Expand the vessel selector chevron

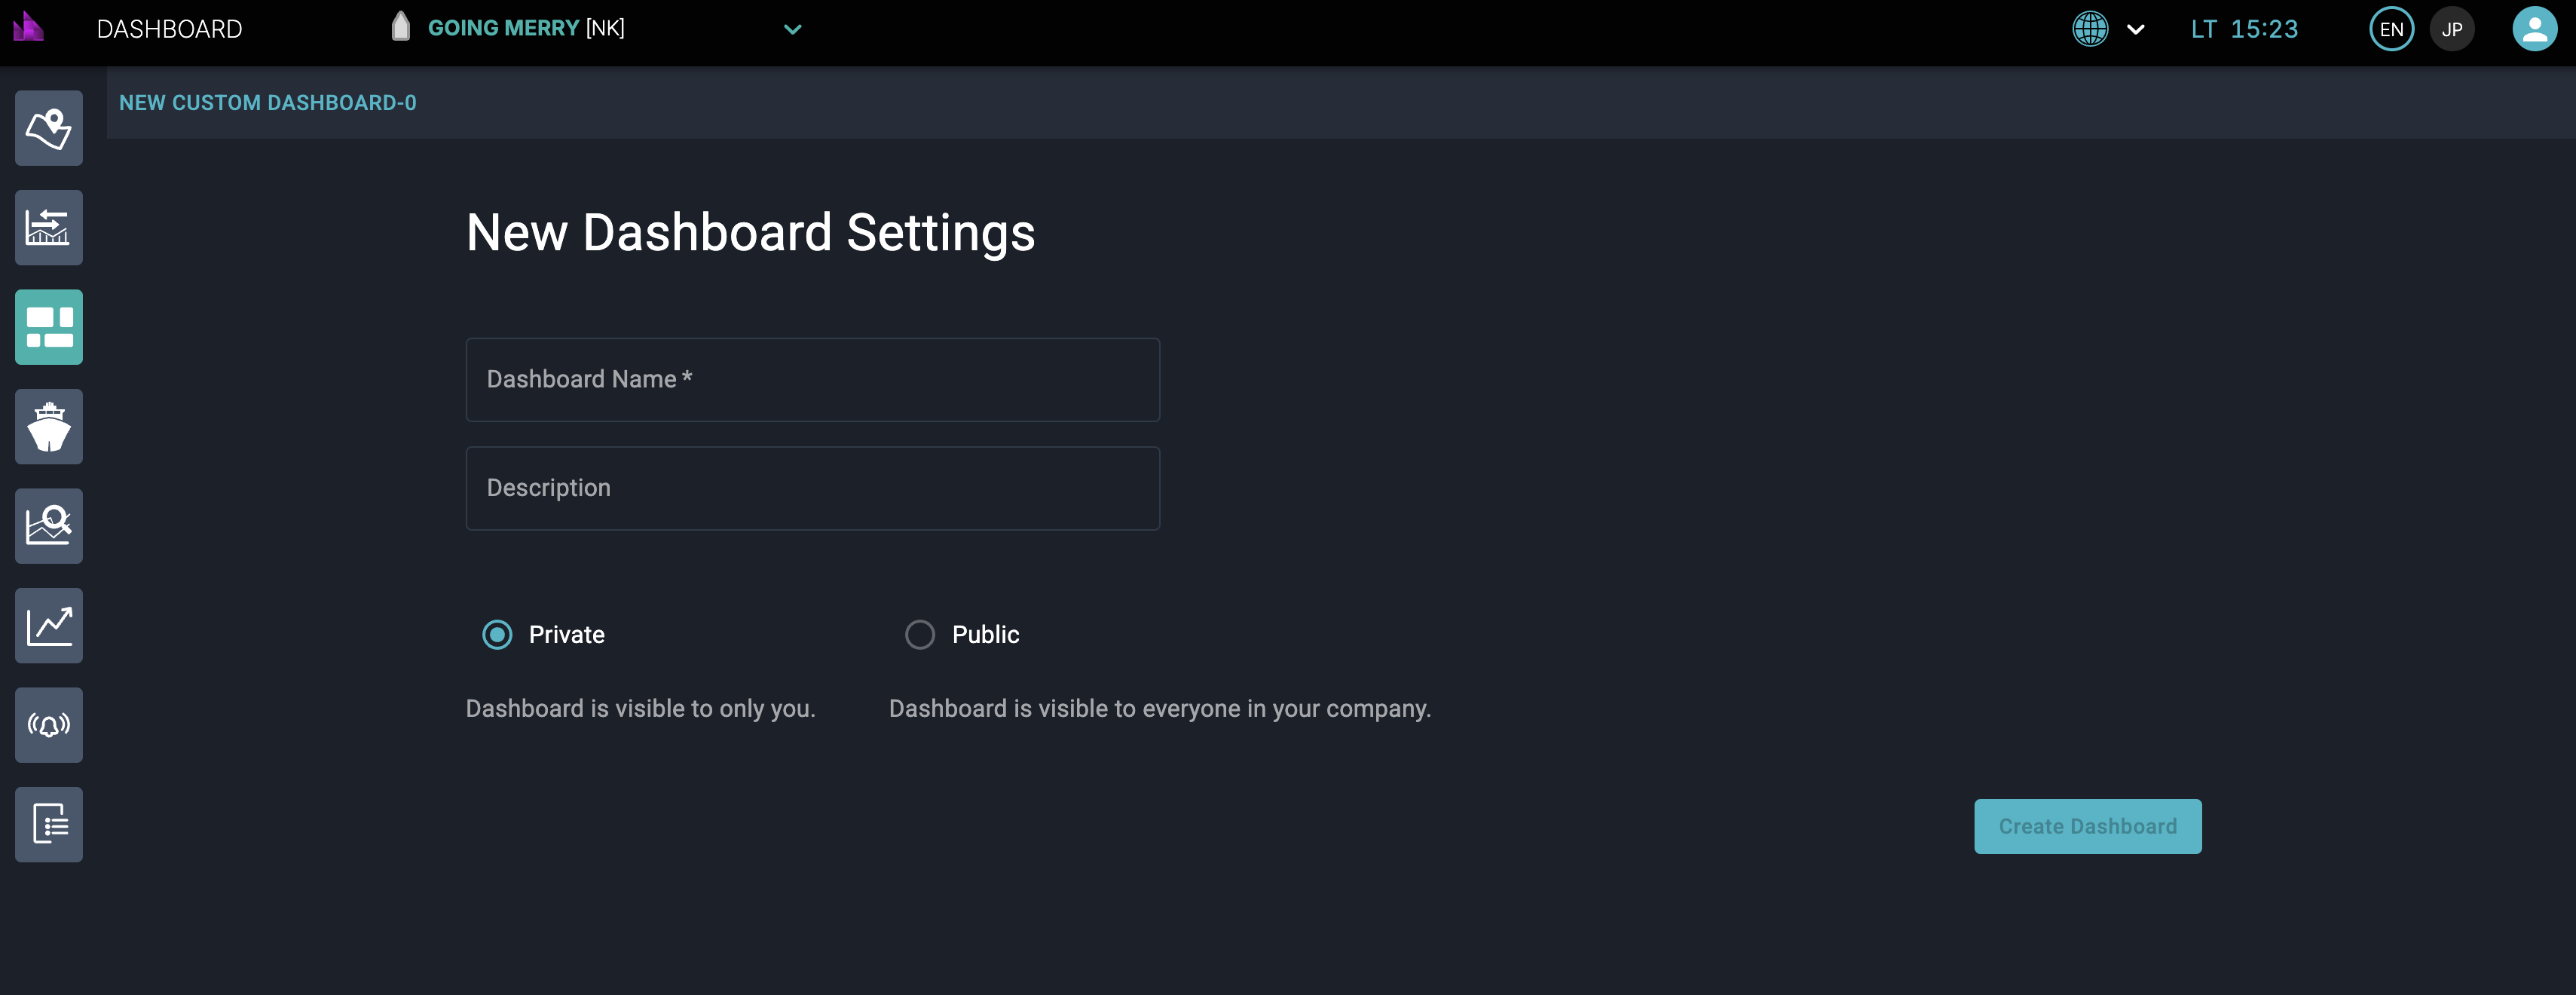pyautogui.click(x=793, y=29)
